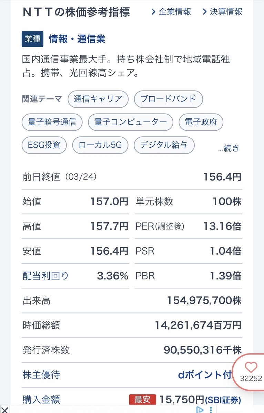The width and height of the screenshot is (264, 413).
Task: Click the AdChoices triangle icon
Action: (200, 410)
